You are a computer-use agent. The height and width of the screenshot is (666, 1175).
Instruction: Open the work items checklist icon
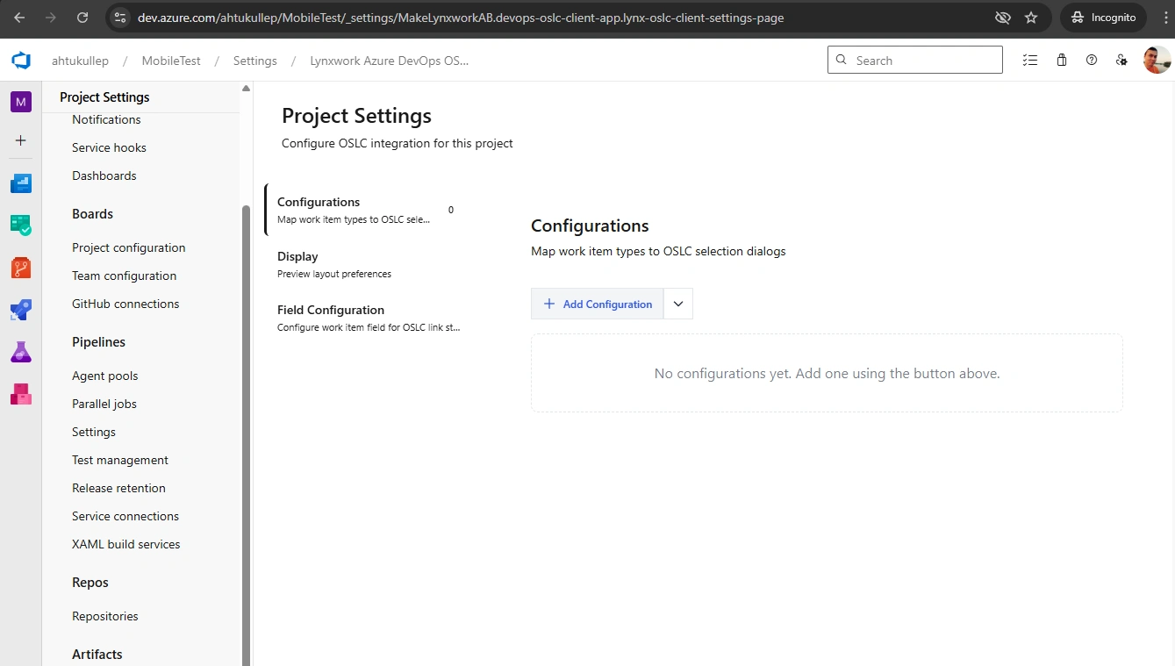click(1030, 61)
